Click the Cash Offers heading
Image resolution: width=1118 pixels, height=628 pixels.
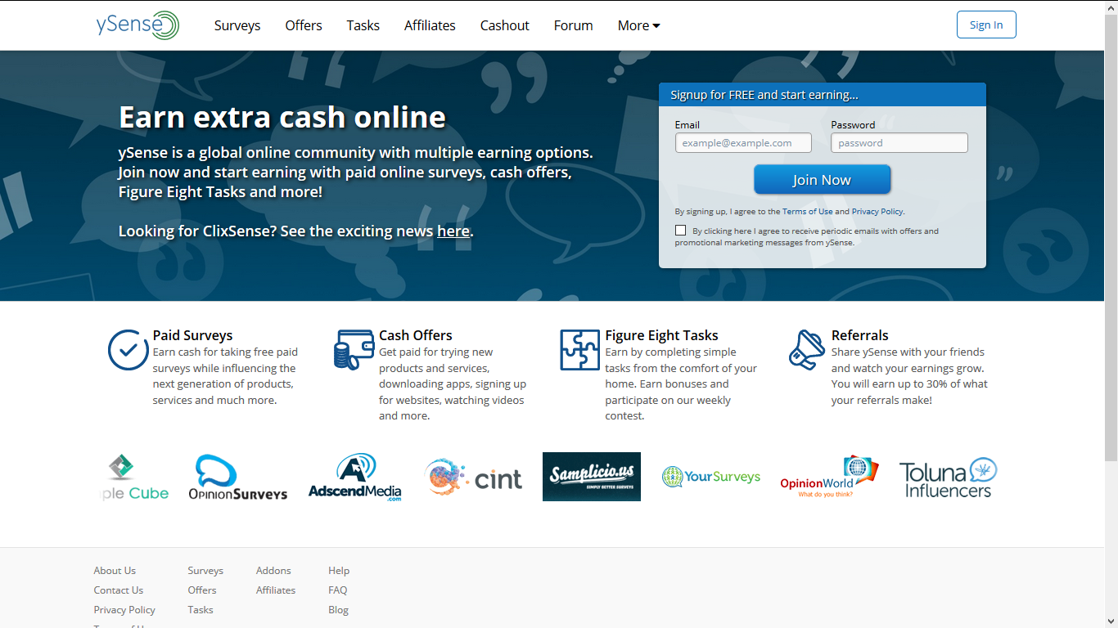pyautogui.click(x=415, y=335)
